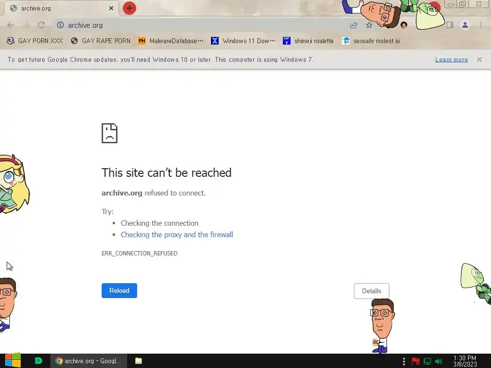This screenshot has height=368, width=491.
Task: Open the MalwareDatabase bookmark
Action: [x=171, y=41]
